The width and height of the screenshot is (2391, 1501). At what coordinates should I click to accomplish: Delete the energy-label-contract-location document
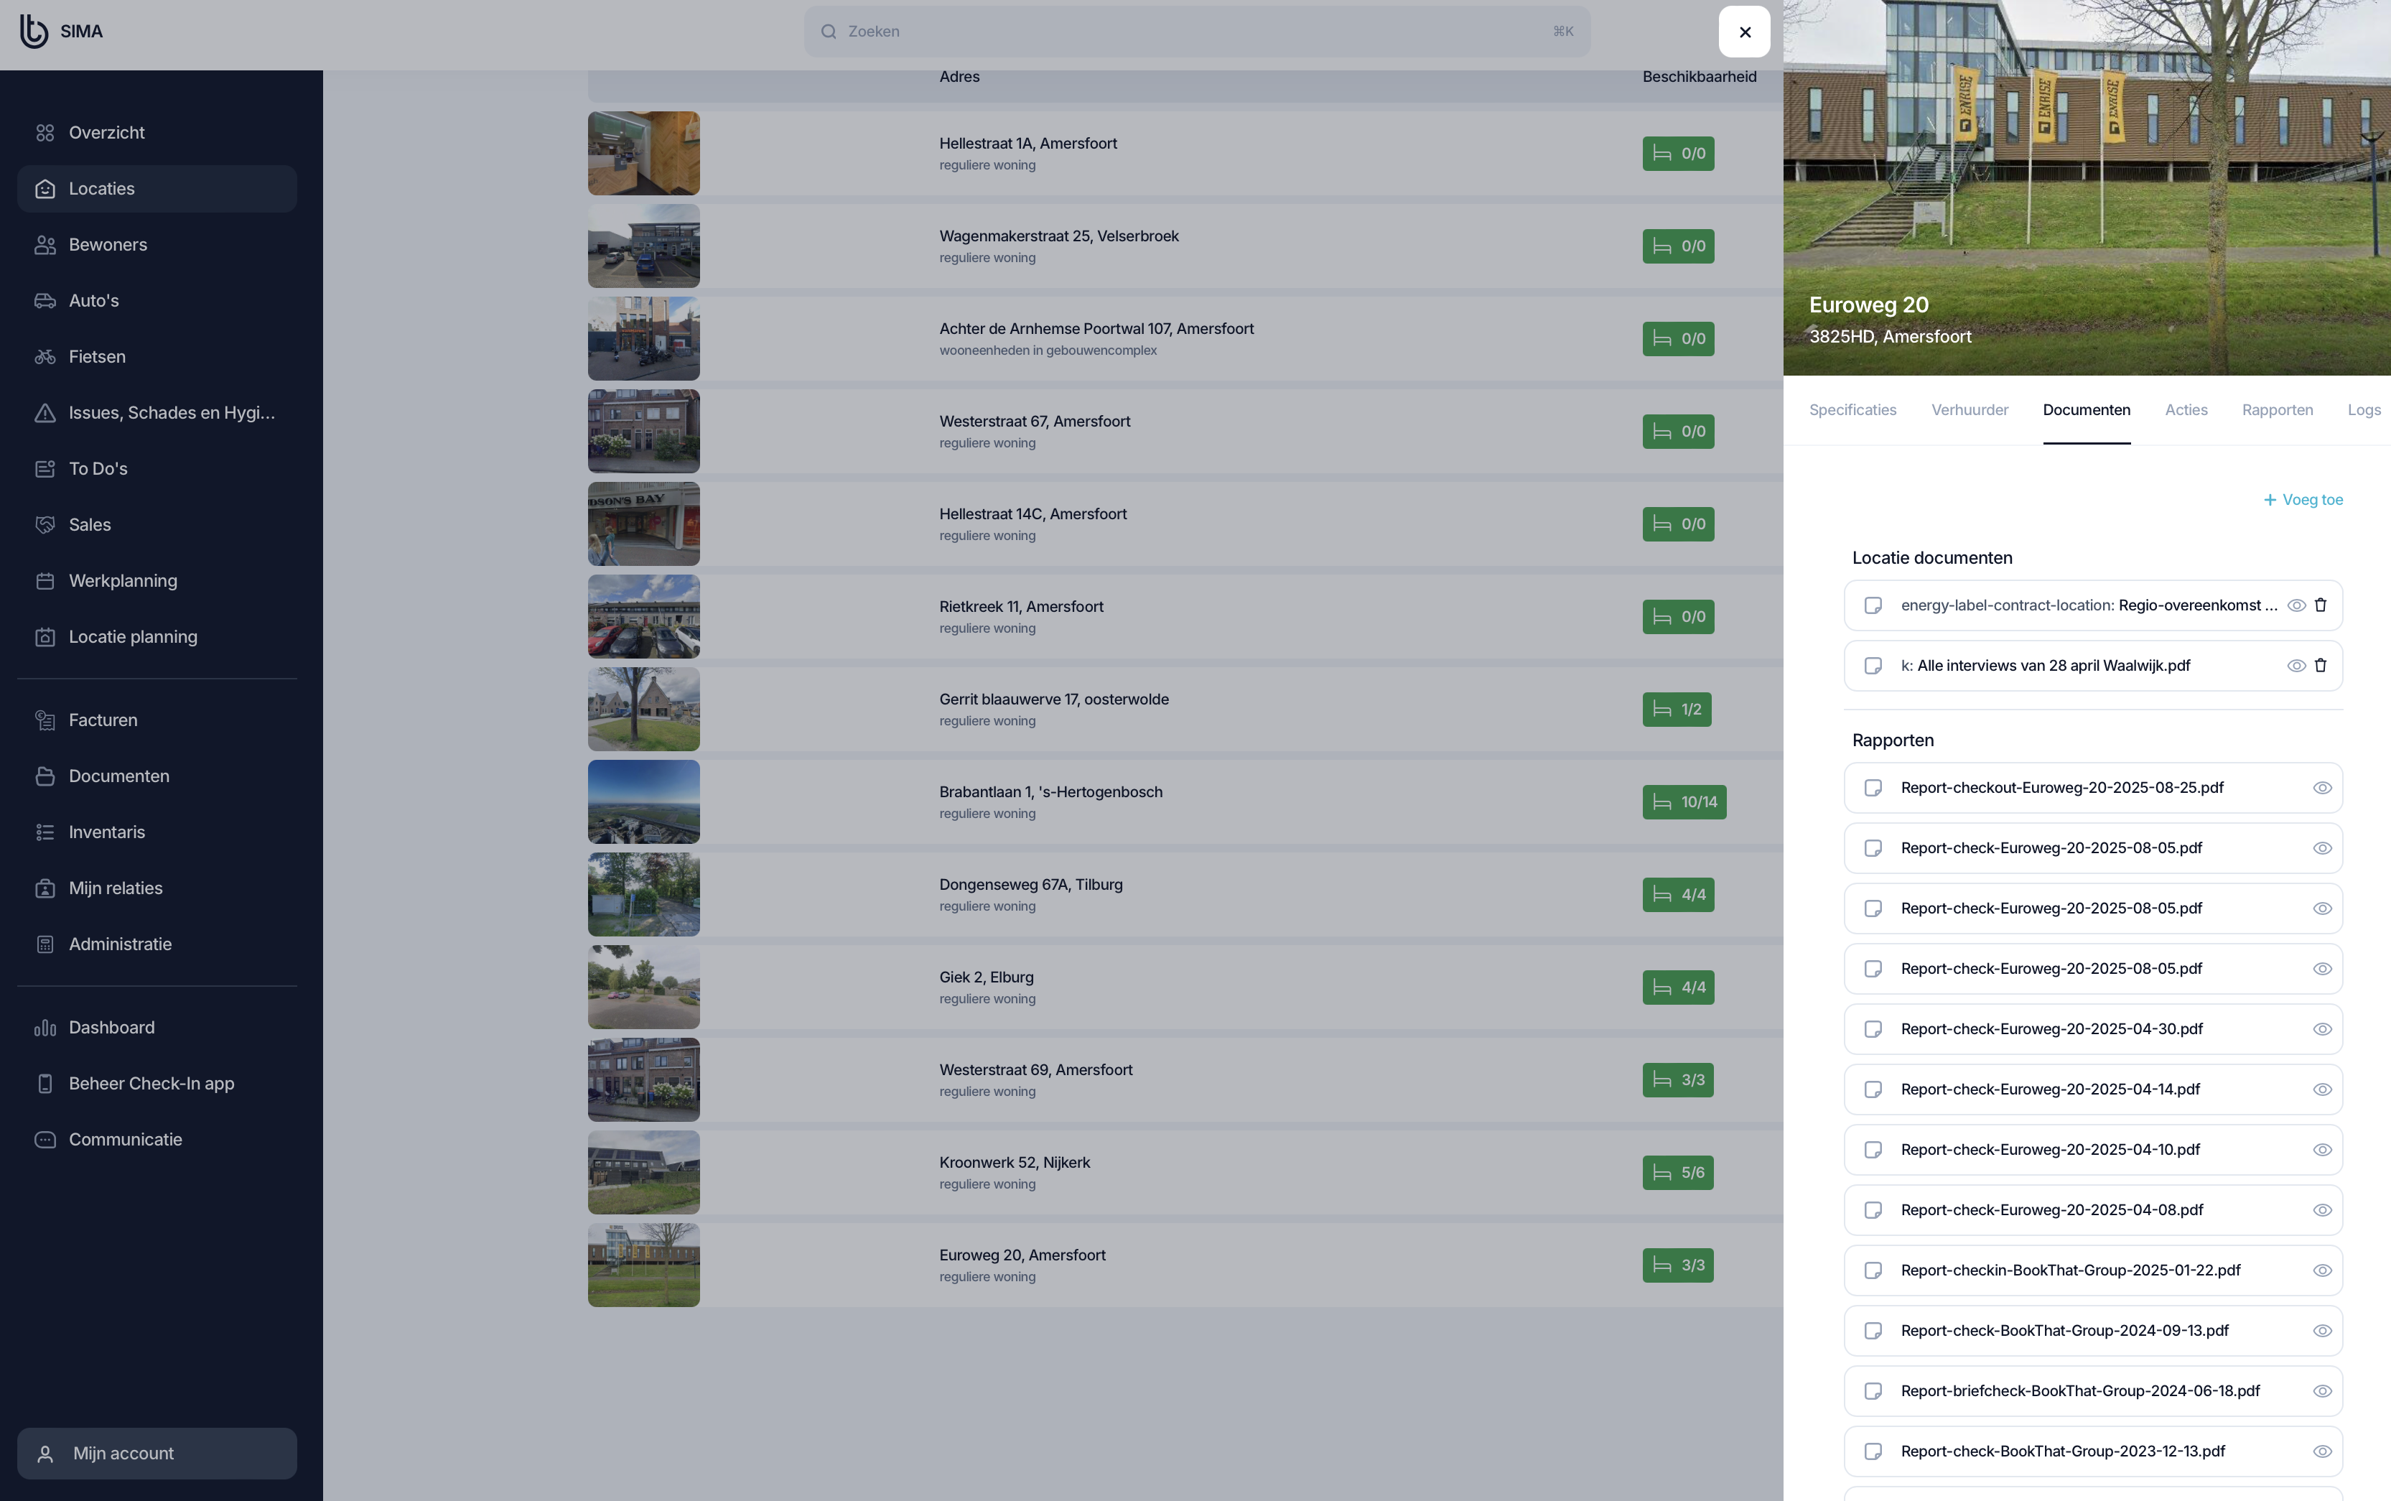click(x=2321, y=605)
